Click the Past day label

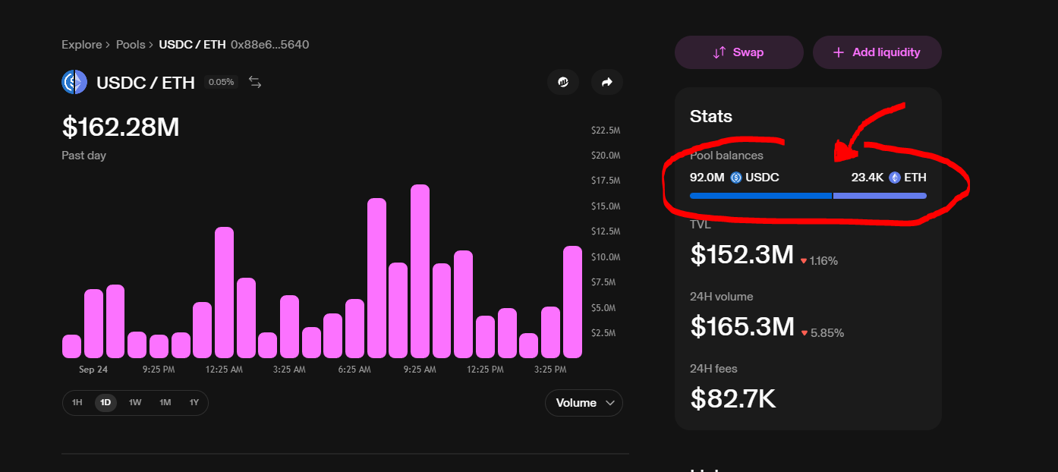(x=83, y=156)
